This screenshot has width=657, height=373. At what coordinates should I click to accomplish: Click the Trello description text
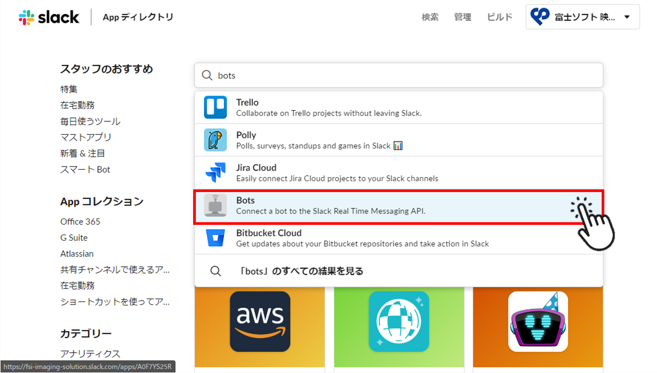(x=329, y=113)
